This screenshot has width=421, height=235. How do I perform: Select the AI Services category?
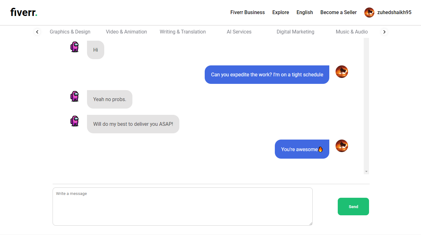(239, 32)
